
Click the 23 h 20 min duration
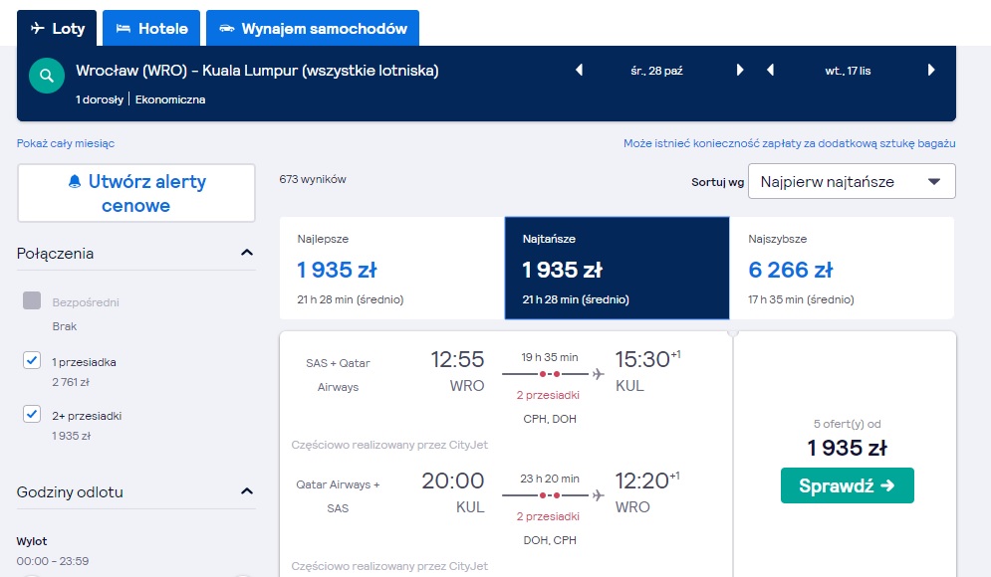[x=549, y=479]
